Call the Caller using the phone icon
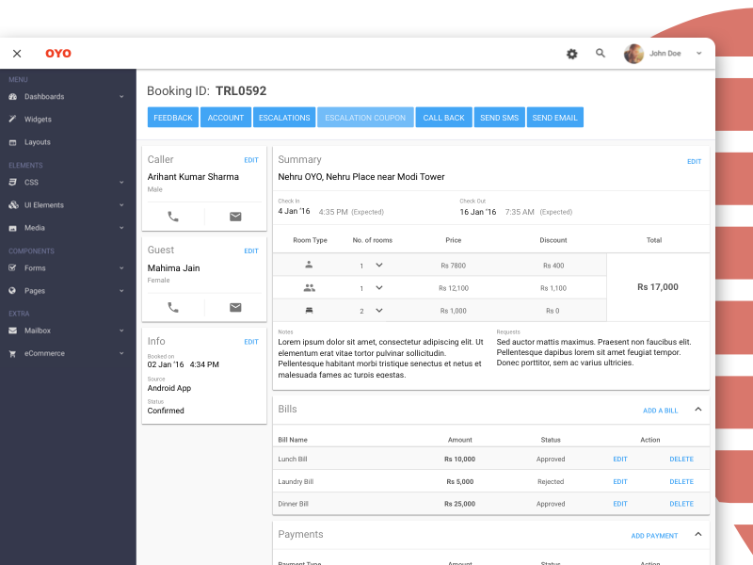This screenshot has width=753, height=565. click(x=173, y=217)
